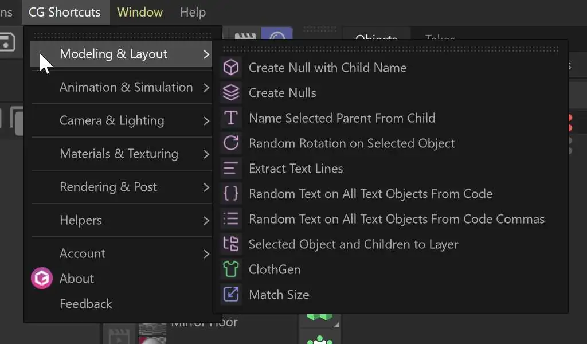The width and height of the screenshot is (587, 344).
Task: Run Random Text From Code Commas command
Action: 391,218
